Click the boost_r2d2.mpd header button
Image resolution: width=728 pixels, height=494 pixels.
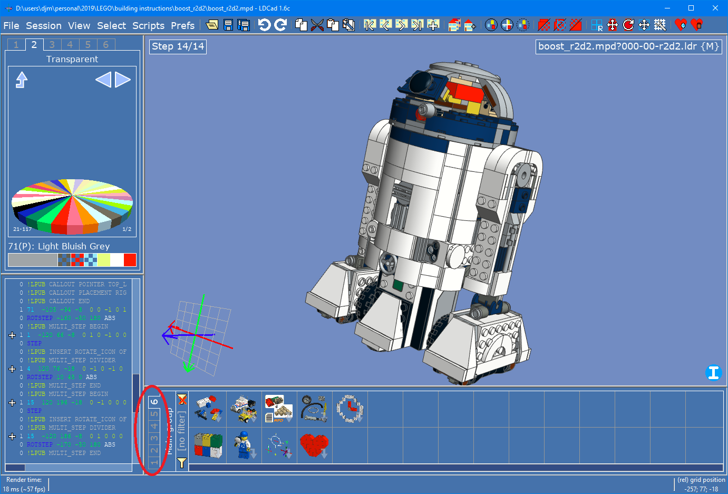[x=628, y=46]
